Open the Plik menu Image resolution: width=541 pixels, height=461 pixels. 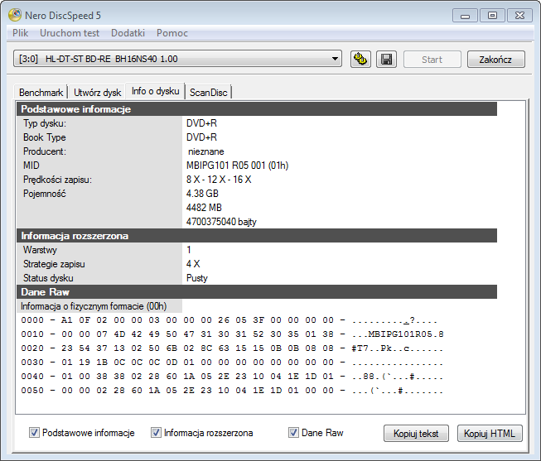click(x=21, y=33)
